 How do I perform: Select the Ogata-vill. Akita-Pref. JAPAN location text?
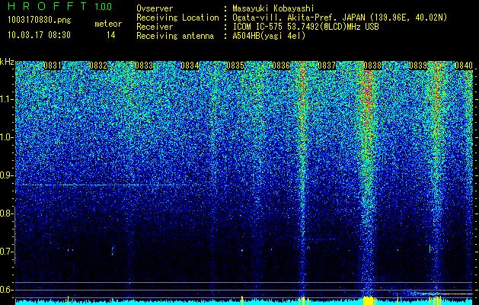click(x=340, y=18)
